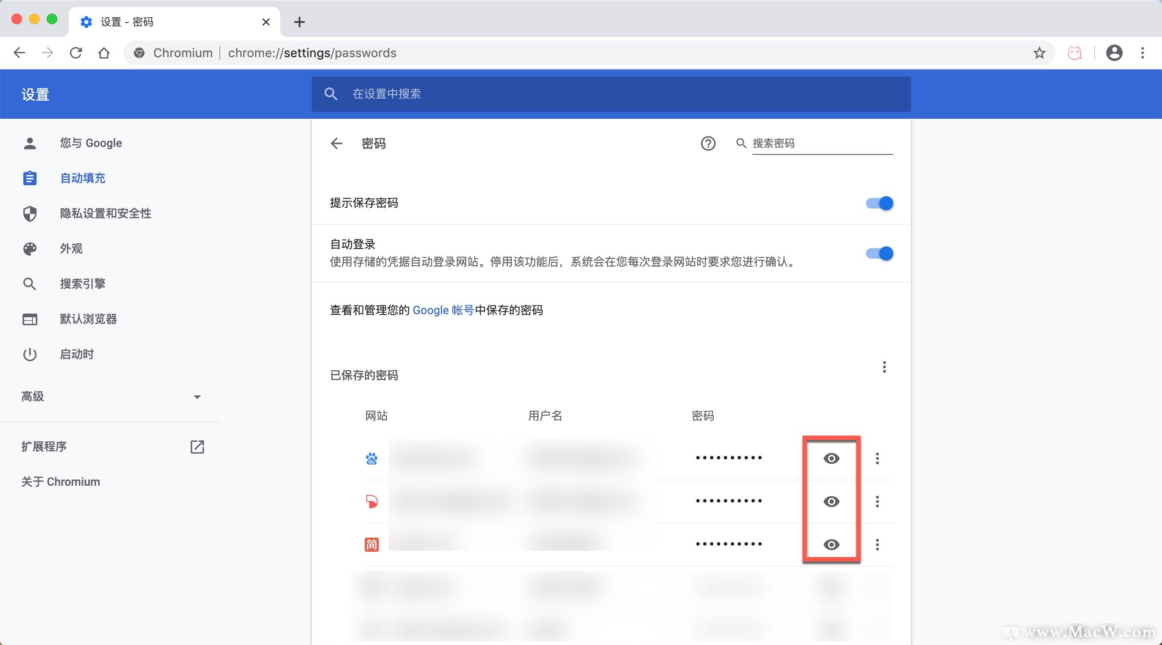This screenshot has height=645, width=1162.
Task: Go back using arrow beside 密码 heading
Action: [337, 143]
